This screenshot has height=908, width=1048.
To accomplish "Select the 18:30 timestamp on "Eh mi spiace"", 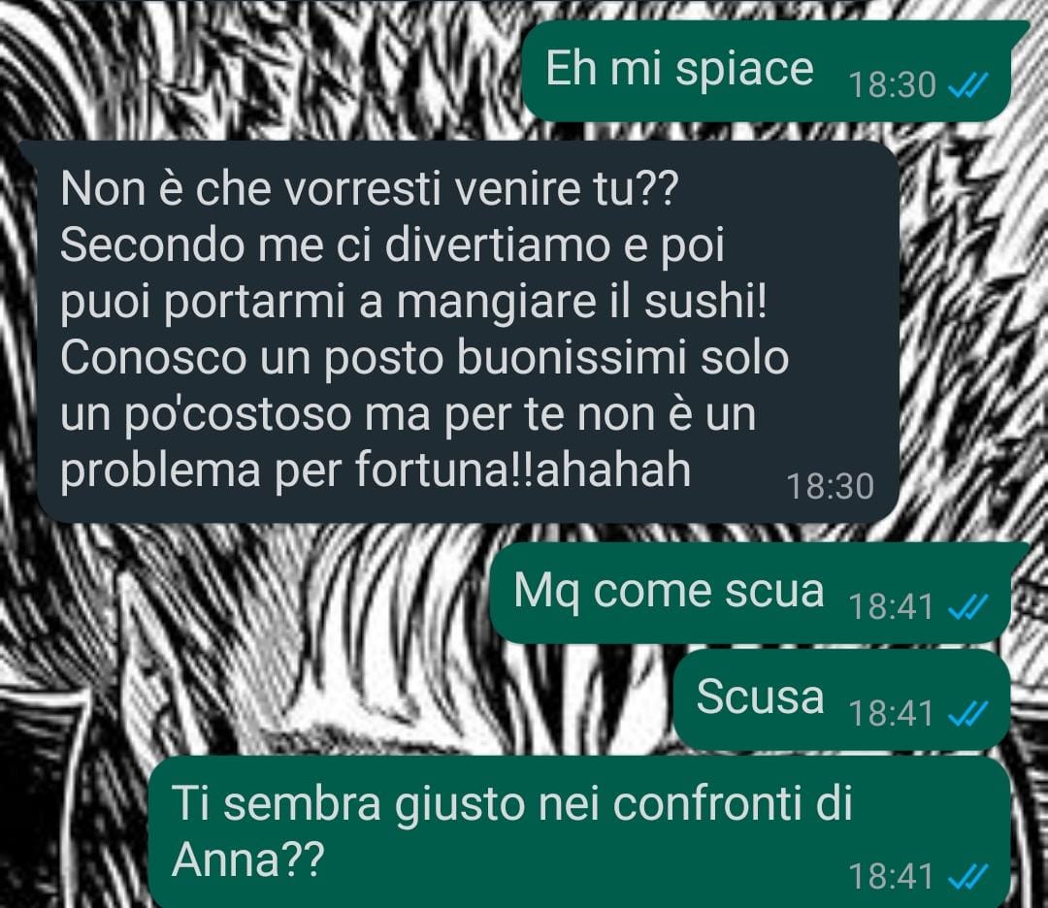I will (892, 85).
